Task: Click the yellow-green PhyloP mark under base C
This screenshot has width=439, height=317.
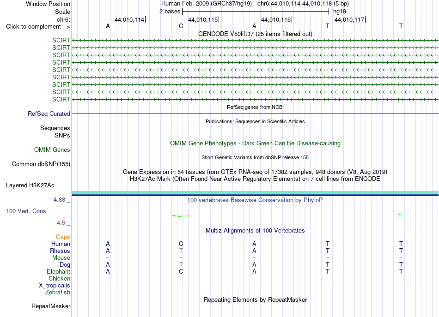Action: [181, 216]
